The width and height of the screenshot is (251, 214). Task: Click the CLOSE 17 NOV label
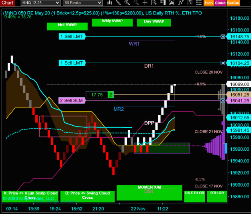click(x=208, y=186)
